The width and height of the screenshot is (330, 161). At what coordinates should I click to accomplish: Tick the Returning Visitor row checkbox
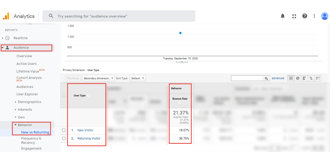click(x=64, y=138)
